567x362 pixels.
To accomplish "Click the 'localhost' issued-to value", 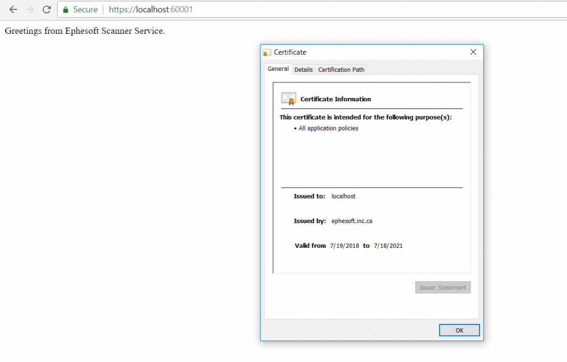I will tap(343, 196).
